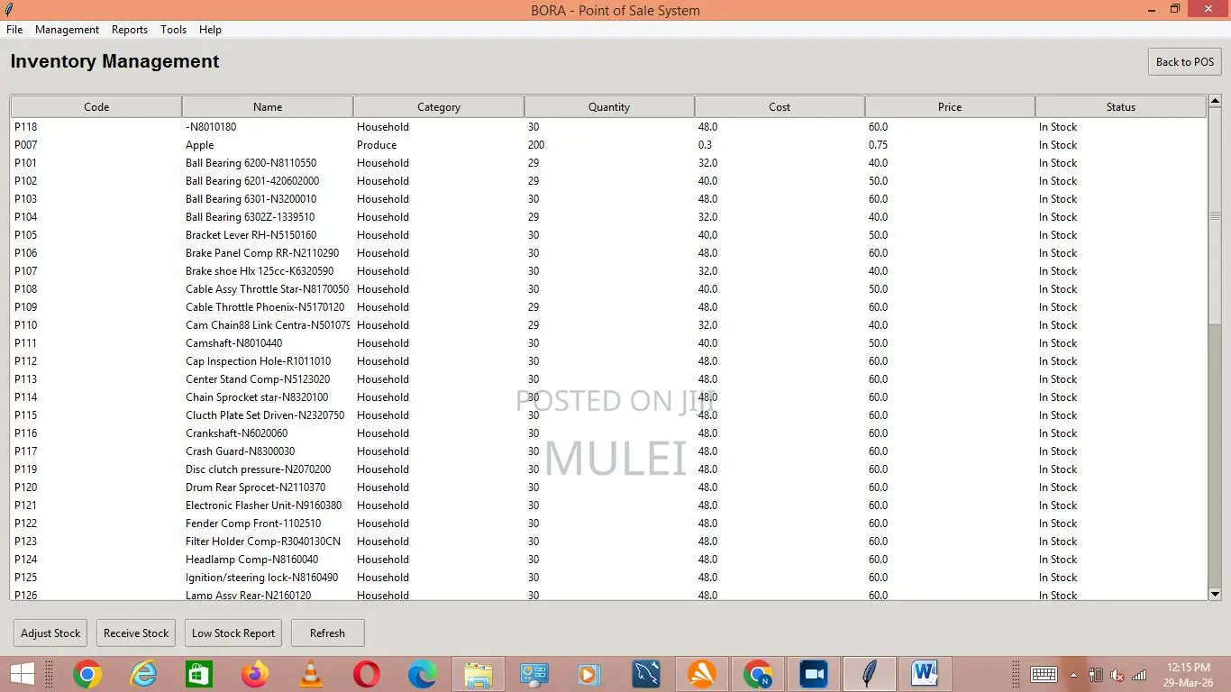Click the Receive Stock button

point(136,633)
